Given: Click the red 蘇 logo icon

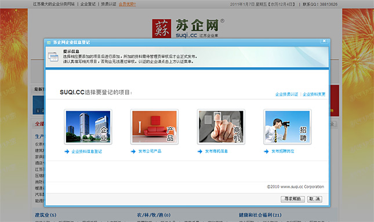Looking at the screenshot, I should pos(162,28).
